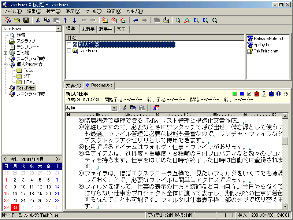Check the box for 新しい仕事
The height and width of the screenshot is (220, 293).
click(69, 44)
